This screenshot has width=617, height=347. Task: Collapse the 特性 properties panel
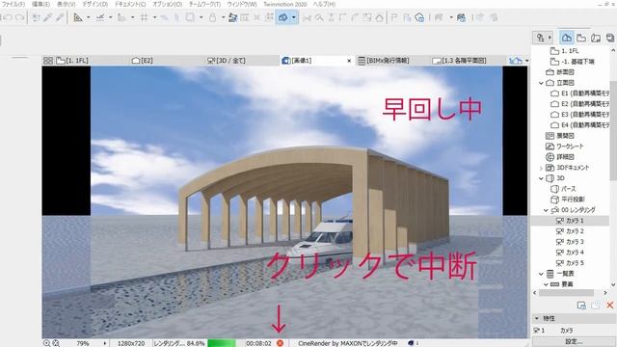pos(537,318)
